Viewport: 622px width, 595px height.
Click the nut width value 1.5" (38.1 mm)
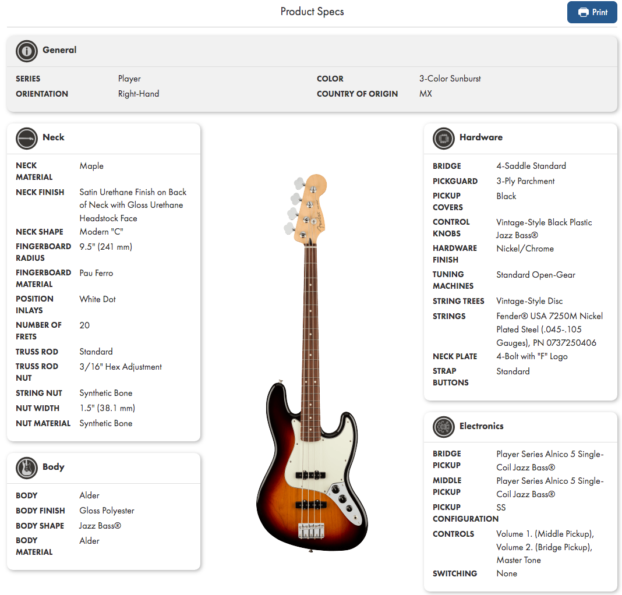[x=107, y=408]
